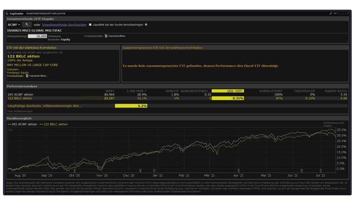Click the pin icon in title bar

335,14
